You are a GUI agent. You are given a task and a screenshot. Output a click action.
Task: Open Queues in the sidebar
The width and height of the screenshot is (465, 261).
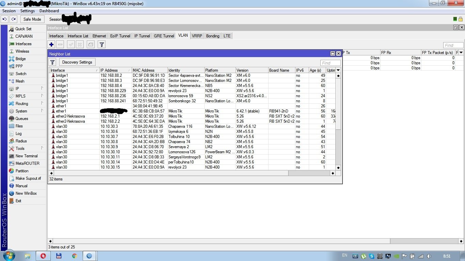point(22,119)
